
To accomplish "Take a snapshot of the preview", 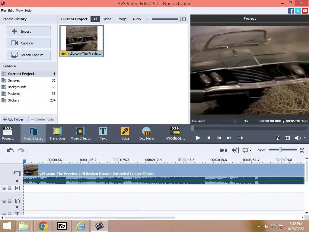I will pyautogui.click(x=288, y=138).
